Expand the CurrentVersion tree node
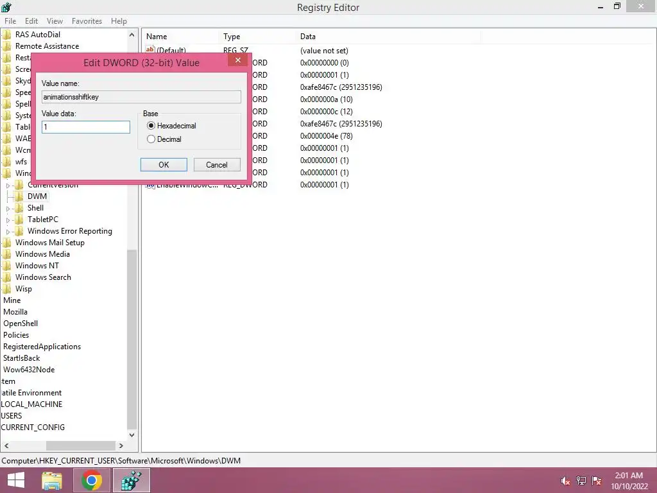657x493 pixels. pos(8,186)
